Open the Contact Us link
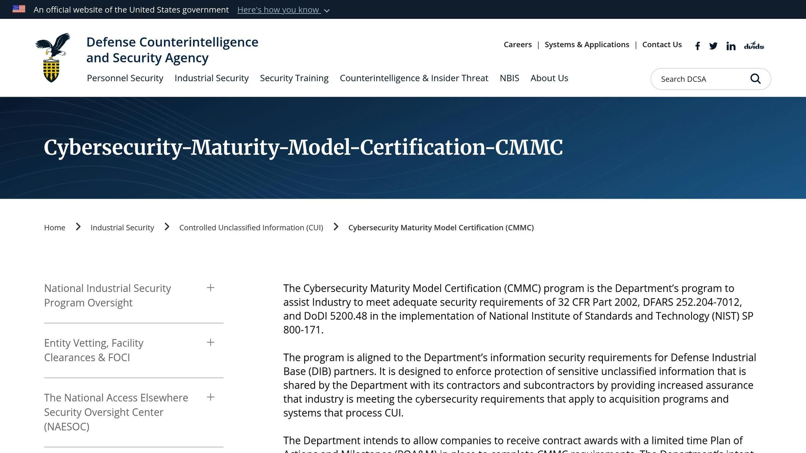 tap(662, 44)
